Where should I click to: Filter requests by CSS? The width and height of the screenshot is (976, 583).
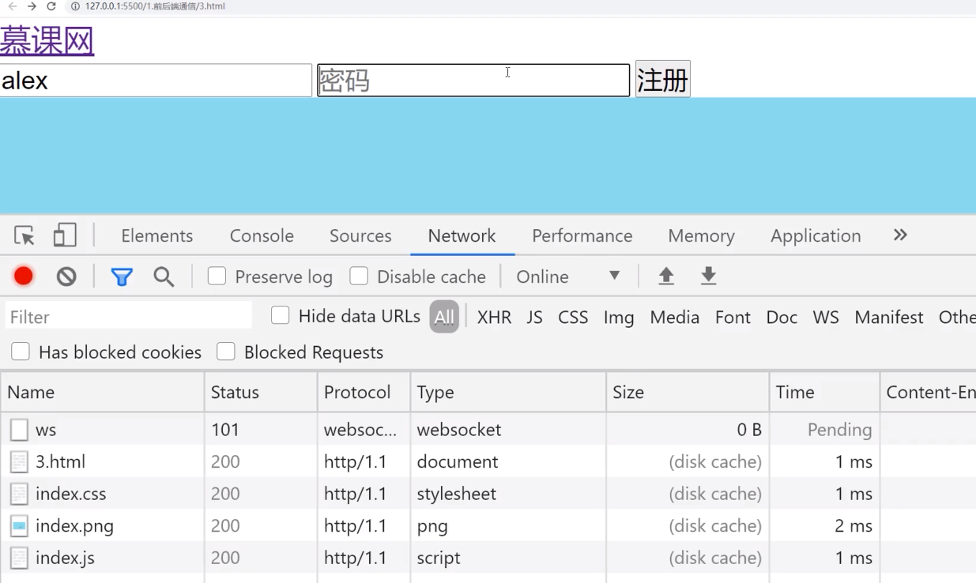(x=573, y=317)
